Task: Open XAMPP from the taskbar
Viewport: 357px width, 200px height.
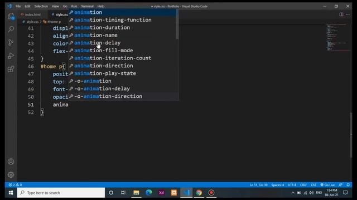Action: (x=173, y=193)
